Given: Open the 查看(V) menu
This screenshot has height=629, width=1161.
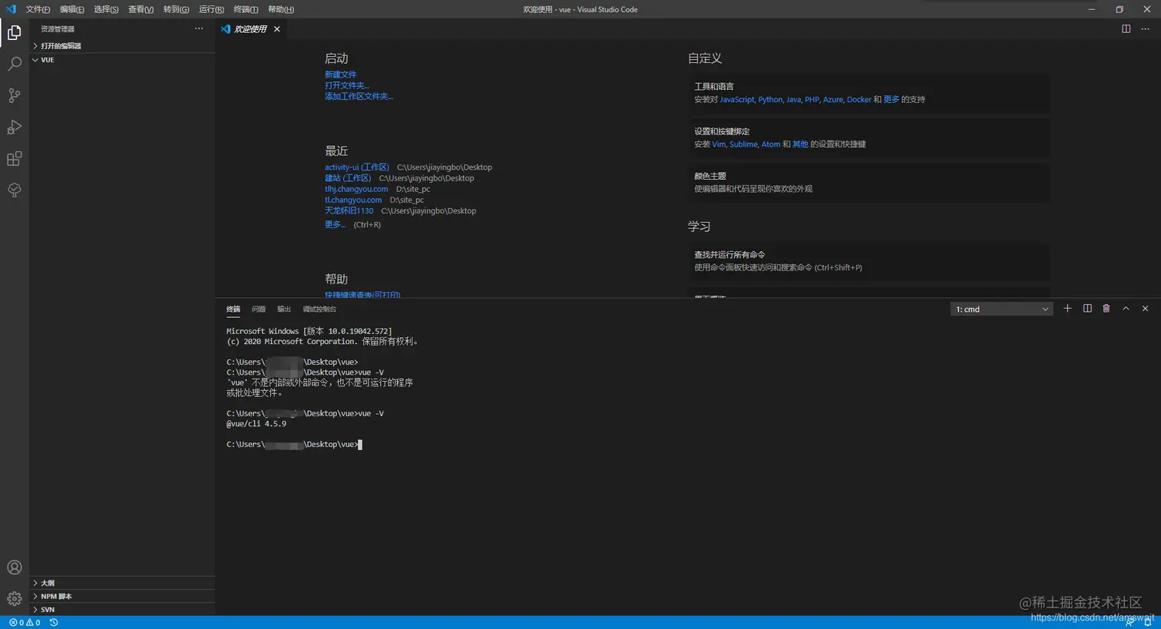Looking at the screenshot, I should 141,9.
